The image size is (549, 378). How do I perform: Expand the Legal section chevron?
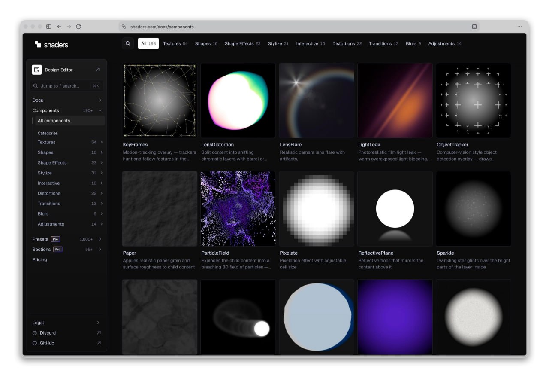[98, 323]
